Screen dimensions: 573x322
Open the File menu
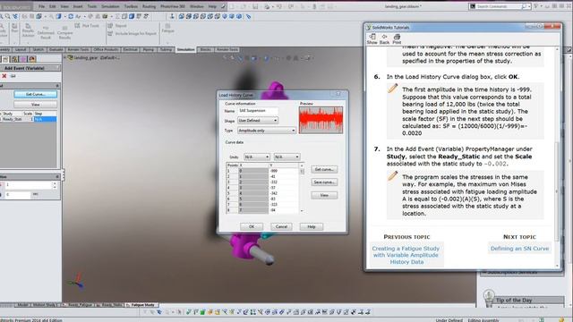(41, 6)
